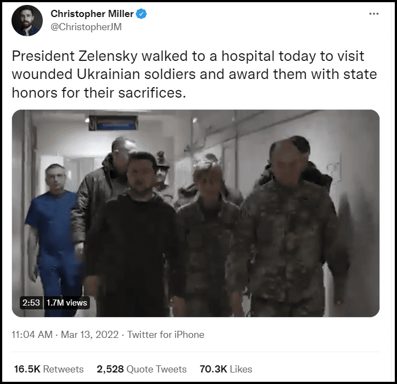This screenshot has width=397, height=384.
Task: Click the 2:53 video duration badge
Action: (x=31, y=303)
